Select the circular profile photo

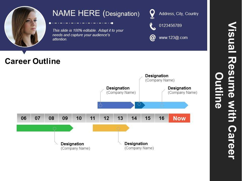point(25,27)
